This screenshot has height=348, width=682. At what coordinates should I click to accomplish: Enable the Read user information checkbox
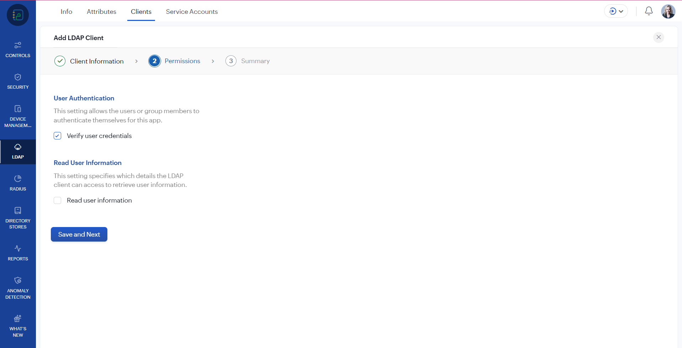[x=58, y=200]
